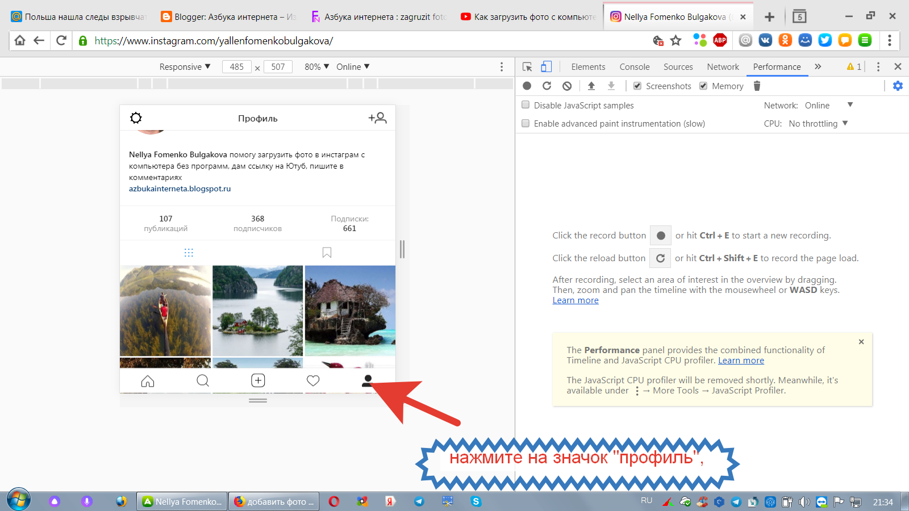Open the Online throttling dropdown in device toolbar

[x=353, y=67]
